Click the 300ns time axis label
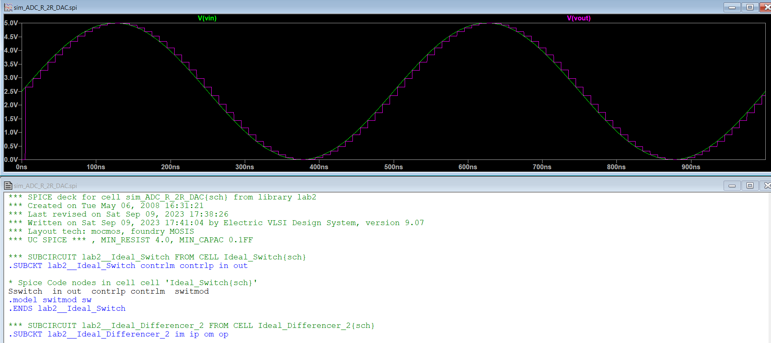 tap(245, 167)
